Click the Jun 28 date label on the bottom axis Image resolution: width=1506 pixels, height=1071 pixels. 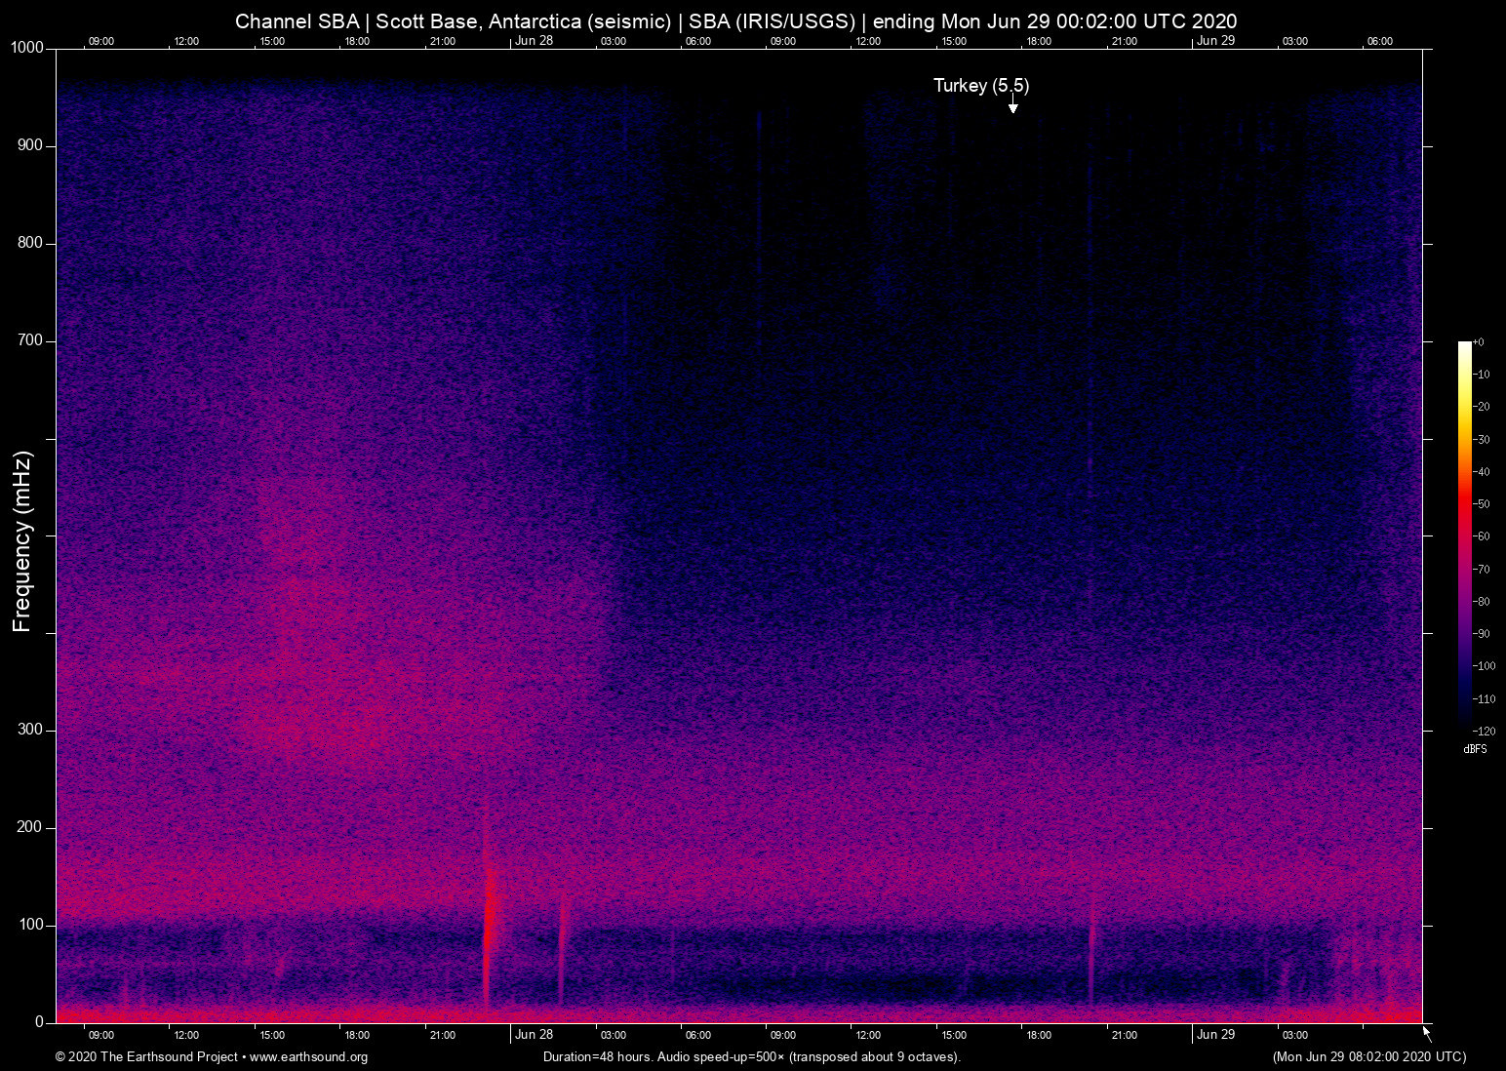534,1035
